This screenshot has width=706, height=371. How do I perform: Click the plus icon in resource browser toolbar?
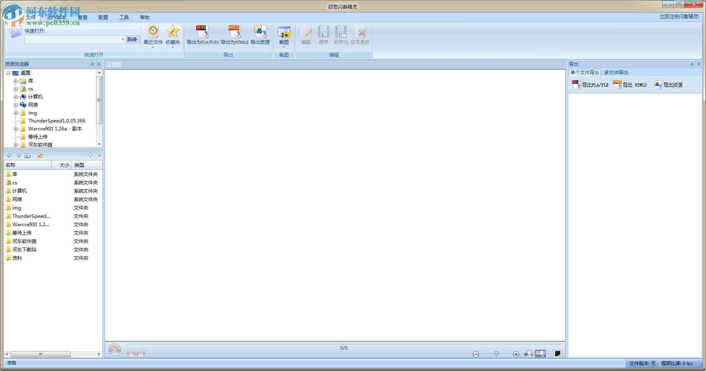pos(90,155)
